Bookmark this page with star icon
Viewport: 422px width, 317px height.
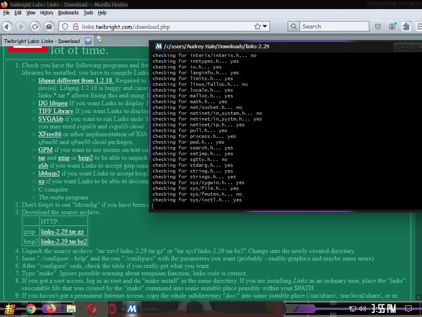(257, 26)
